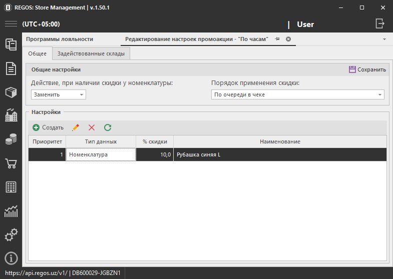Image resolution: width=393 pixels, height=279 pixels.
Task: Open the tab list dropdown arrow
Action: click(x=384, y=39)
